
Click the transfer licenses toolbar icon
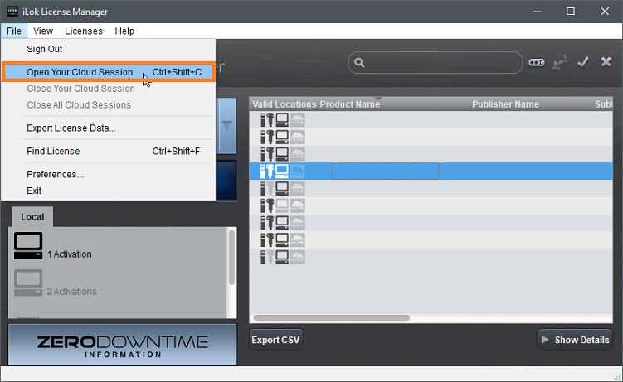tap(559, 62)
